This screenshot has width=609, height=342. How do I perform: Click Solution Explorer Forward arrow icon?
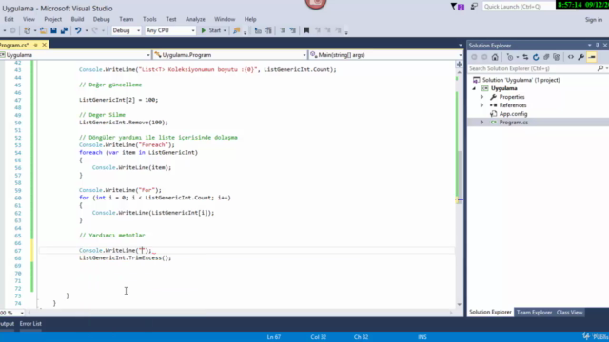pos(484,57)
